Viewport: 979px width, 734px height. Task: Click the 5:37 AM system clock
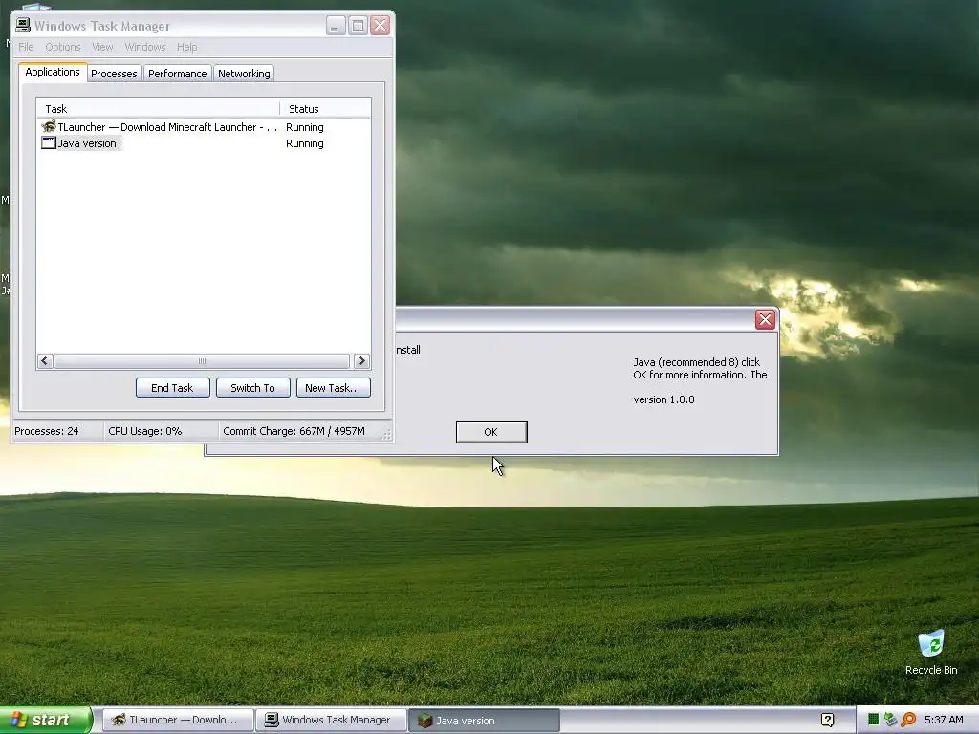(944, 720)
